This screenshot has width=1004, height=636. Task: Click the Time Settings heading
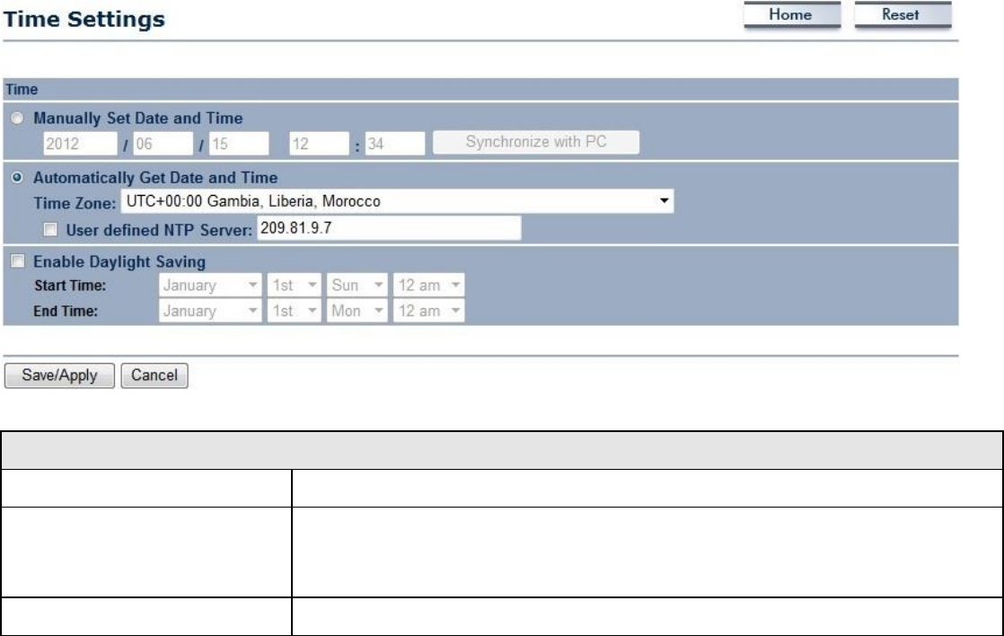pos(84,19)
